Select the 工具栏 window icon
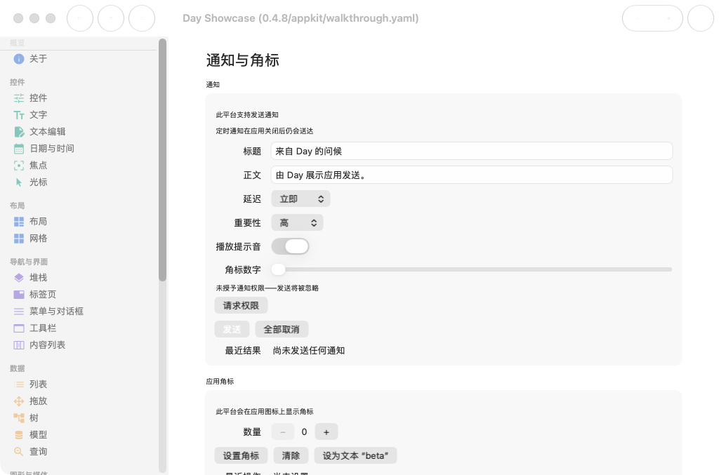Image resolution: width=719 pixels, height=475 pixels. coord(19,328)
